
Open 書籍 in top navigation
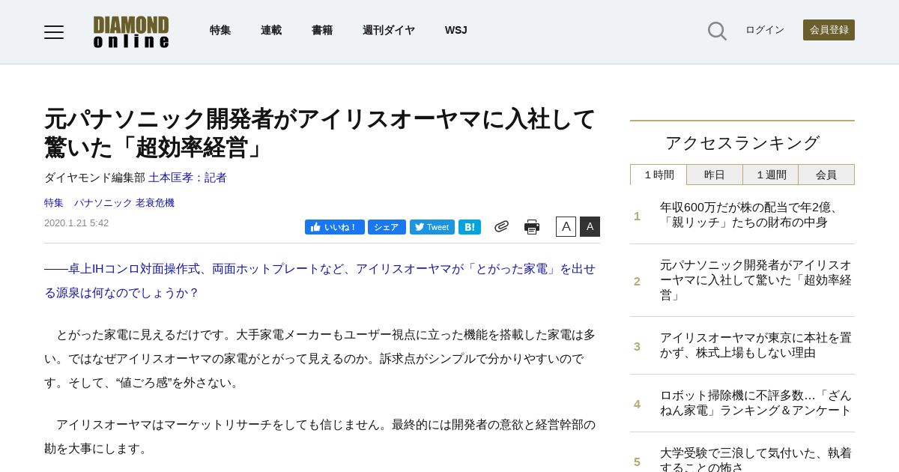tap(322, 30)
